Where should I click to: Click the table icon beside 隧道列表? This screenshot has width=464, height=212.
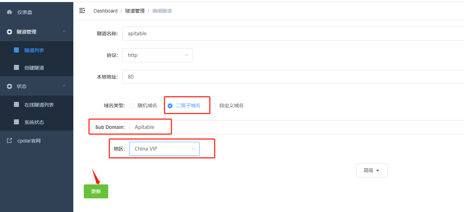point(16,50)
